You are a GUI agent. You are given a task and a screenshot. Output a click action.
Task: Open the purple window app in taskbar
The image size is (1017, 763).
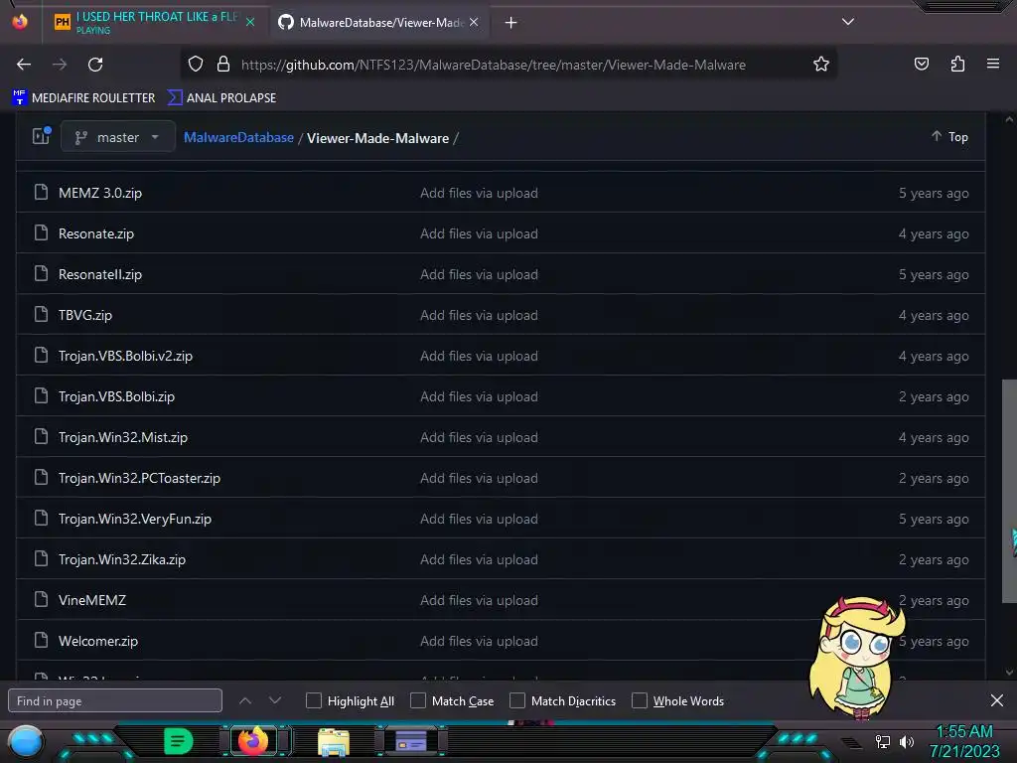click(410, 741)
